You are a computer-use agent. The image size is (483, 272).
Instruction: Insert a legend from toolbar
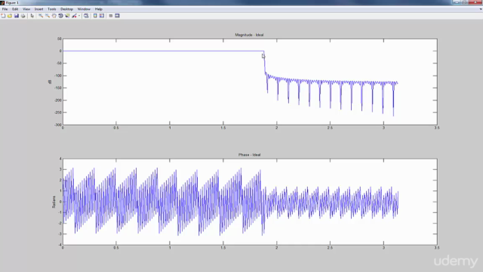102,16
